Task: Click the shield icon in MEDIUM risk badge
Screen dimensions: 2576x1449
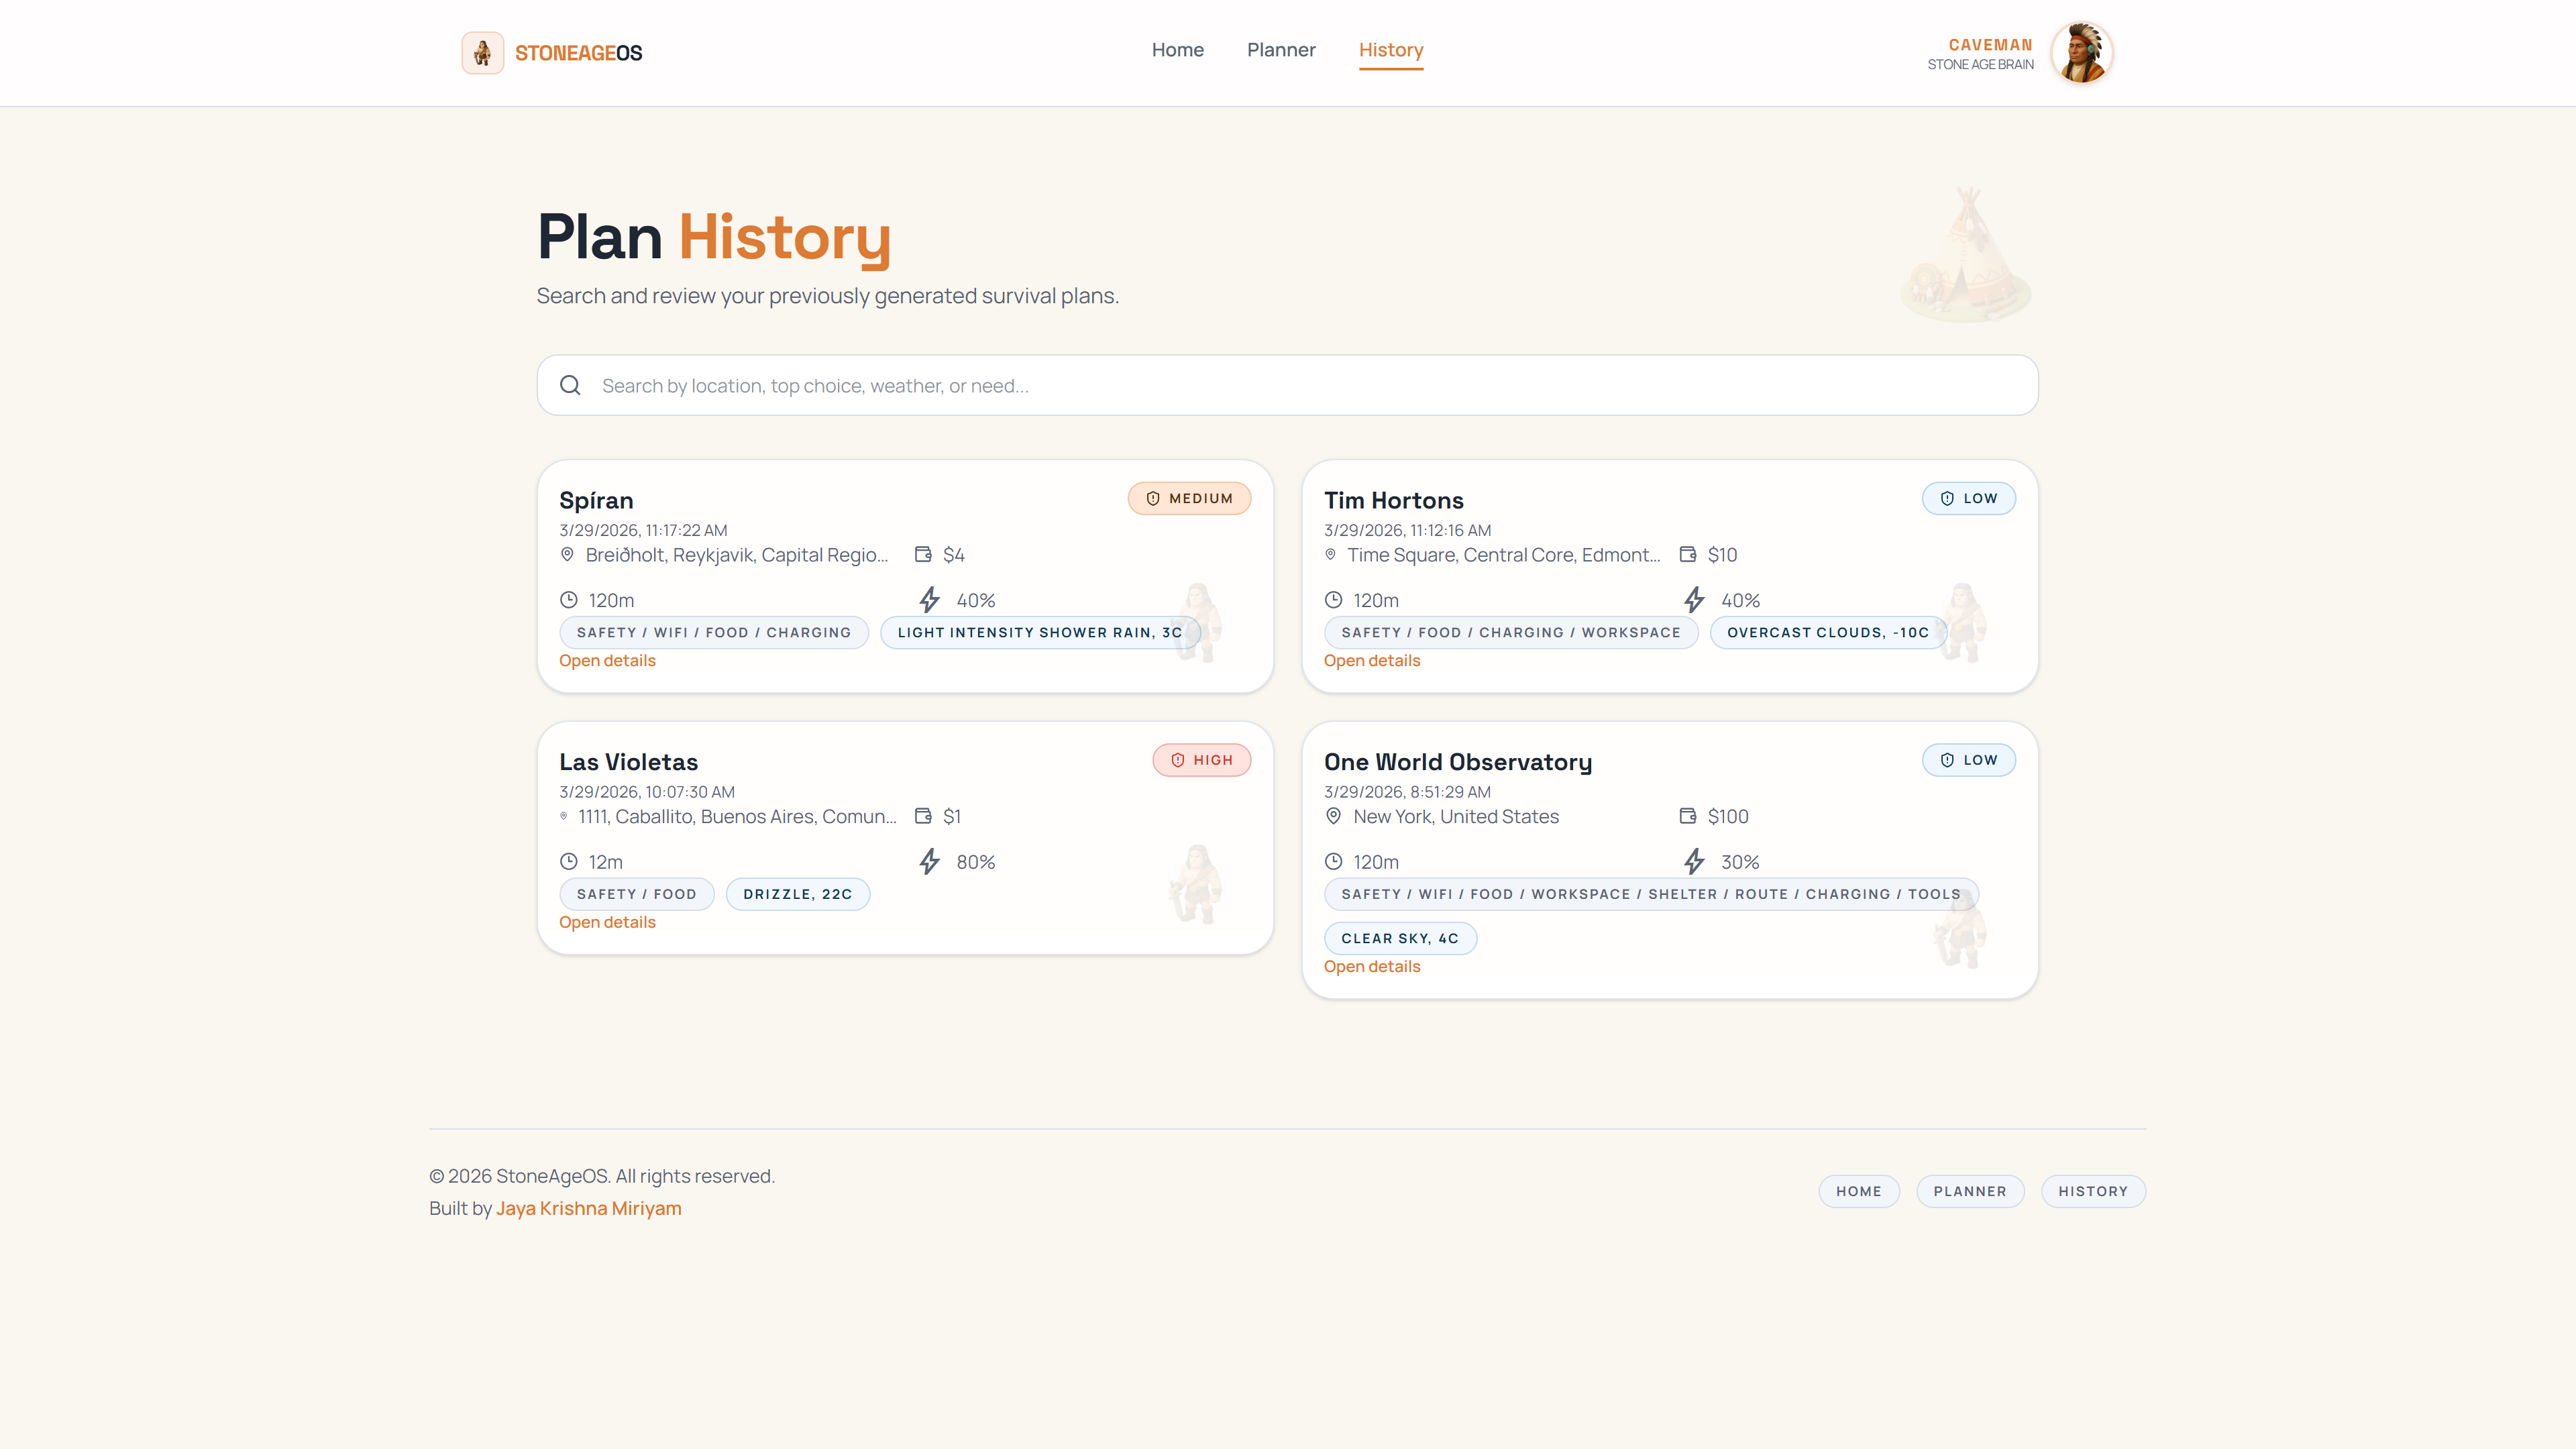Action: click(1152, 498)
